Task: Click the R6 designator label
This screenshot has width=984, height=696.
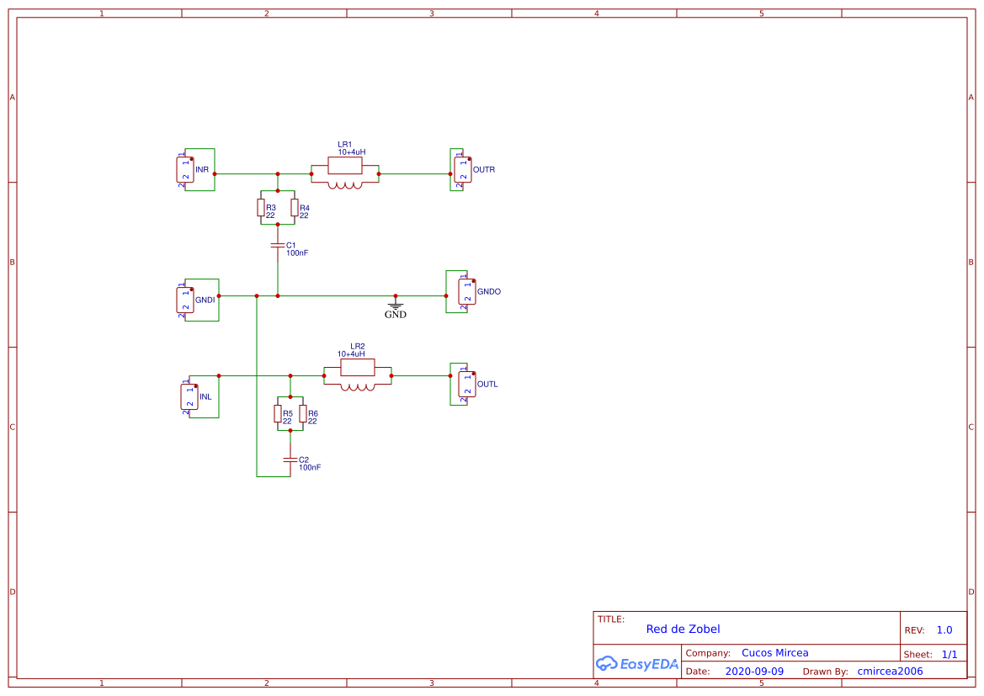Action: [313, 413]
